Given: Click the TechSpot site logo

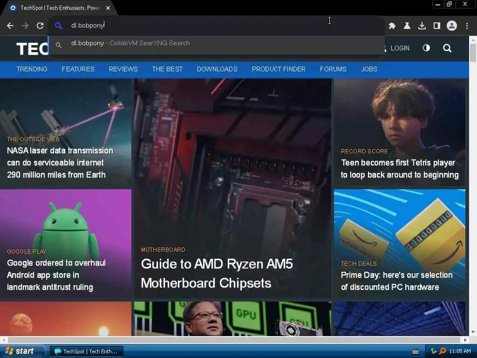Looking at the screenshot, I should click(32, 48).
